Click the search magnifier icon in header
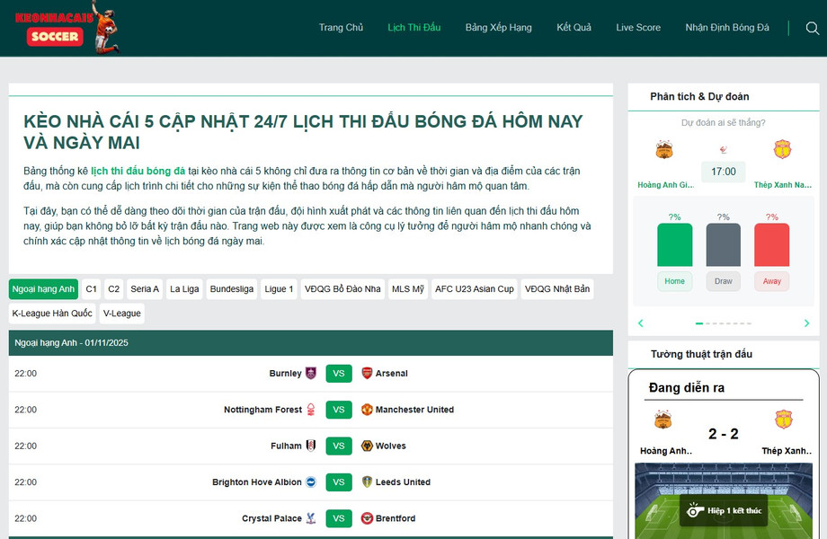The image size is (827, 539). pyautogui.click(x=812, y=28)
